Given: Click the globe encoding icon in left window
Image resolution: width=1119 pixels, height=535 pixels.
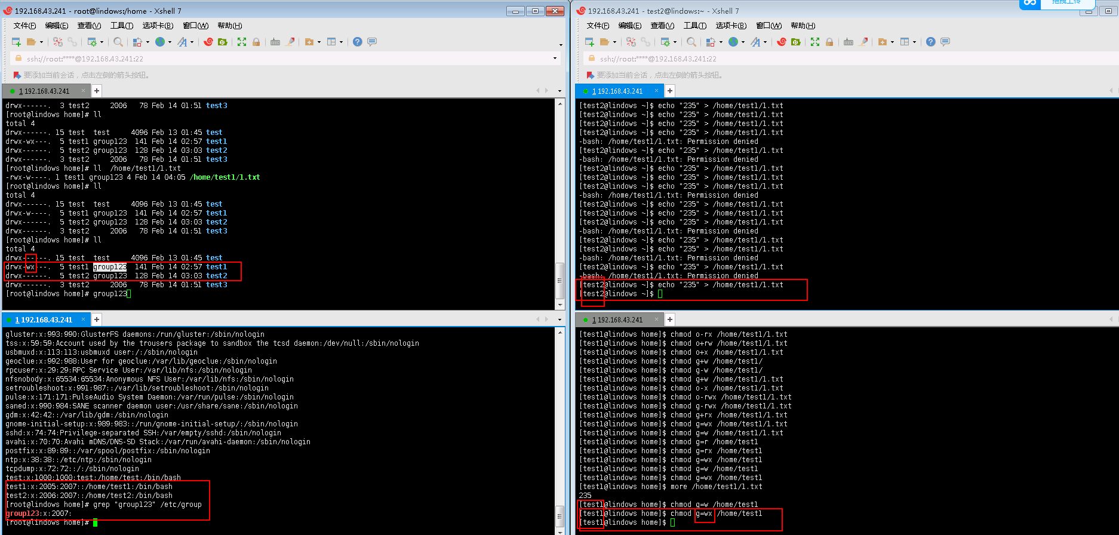Looking at the screenshot, I should pos(160,42).
